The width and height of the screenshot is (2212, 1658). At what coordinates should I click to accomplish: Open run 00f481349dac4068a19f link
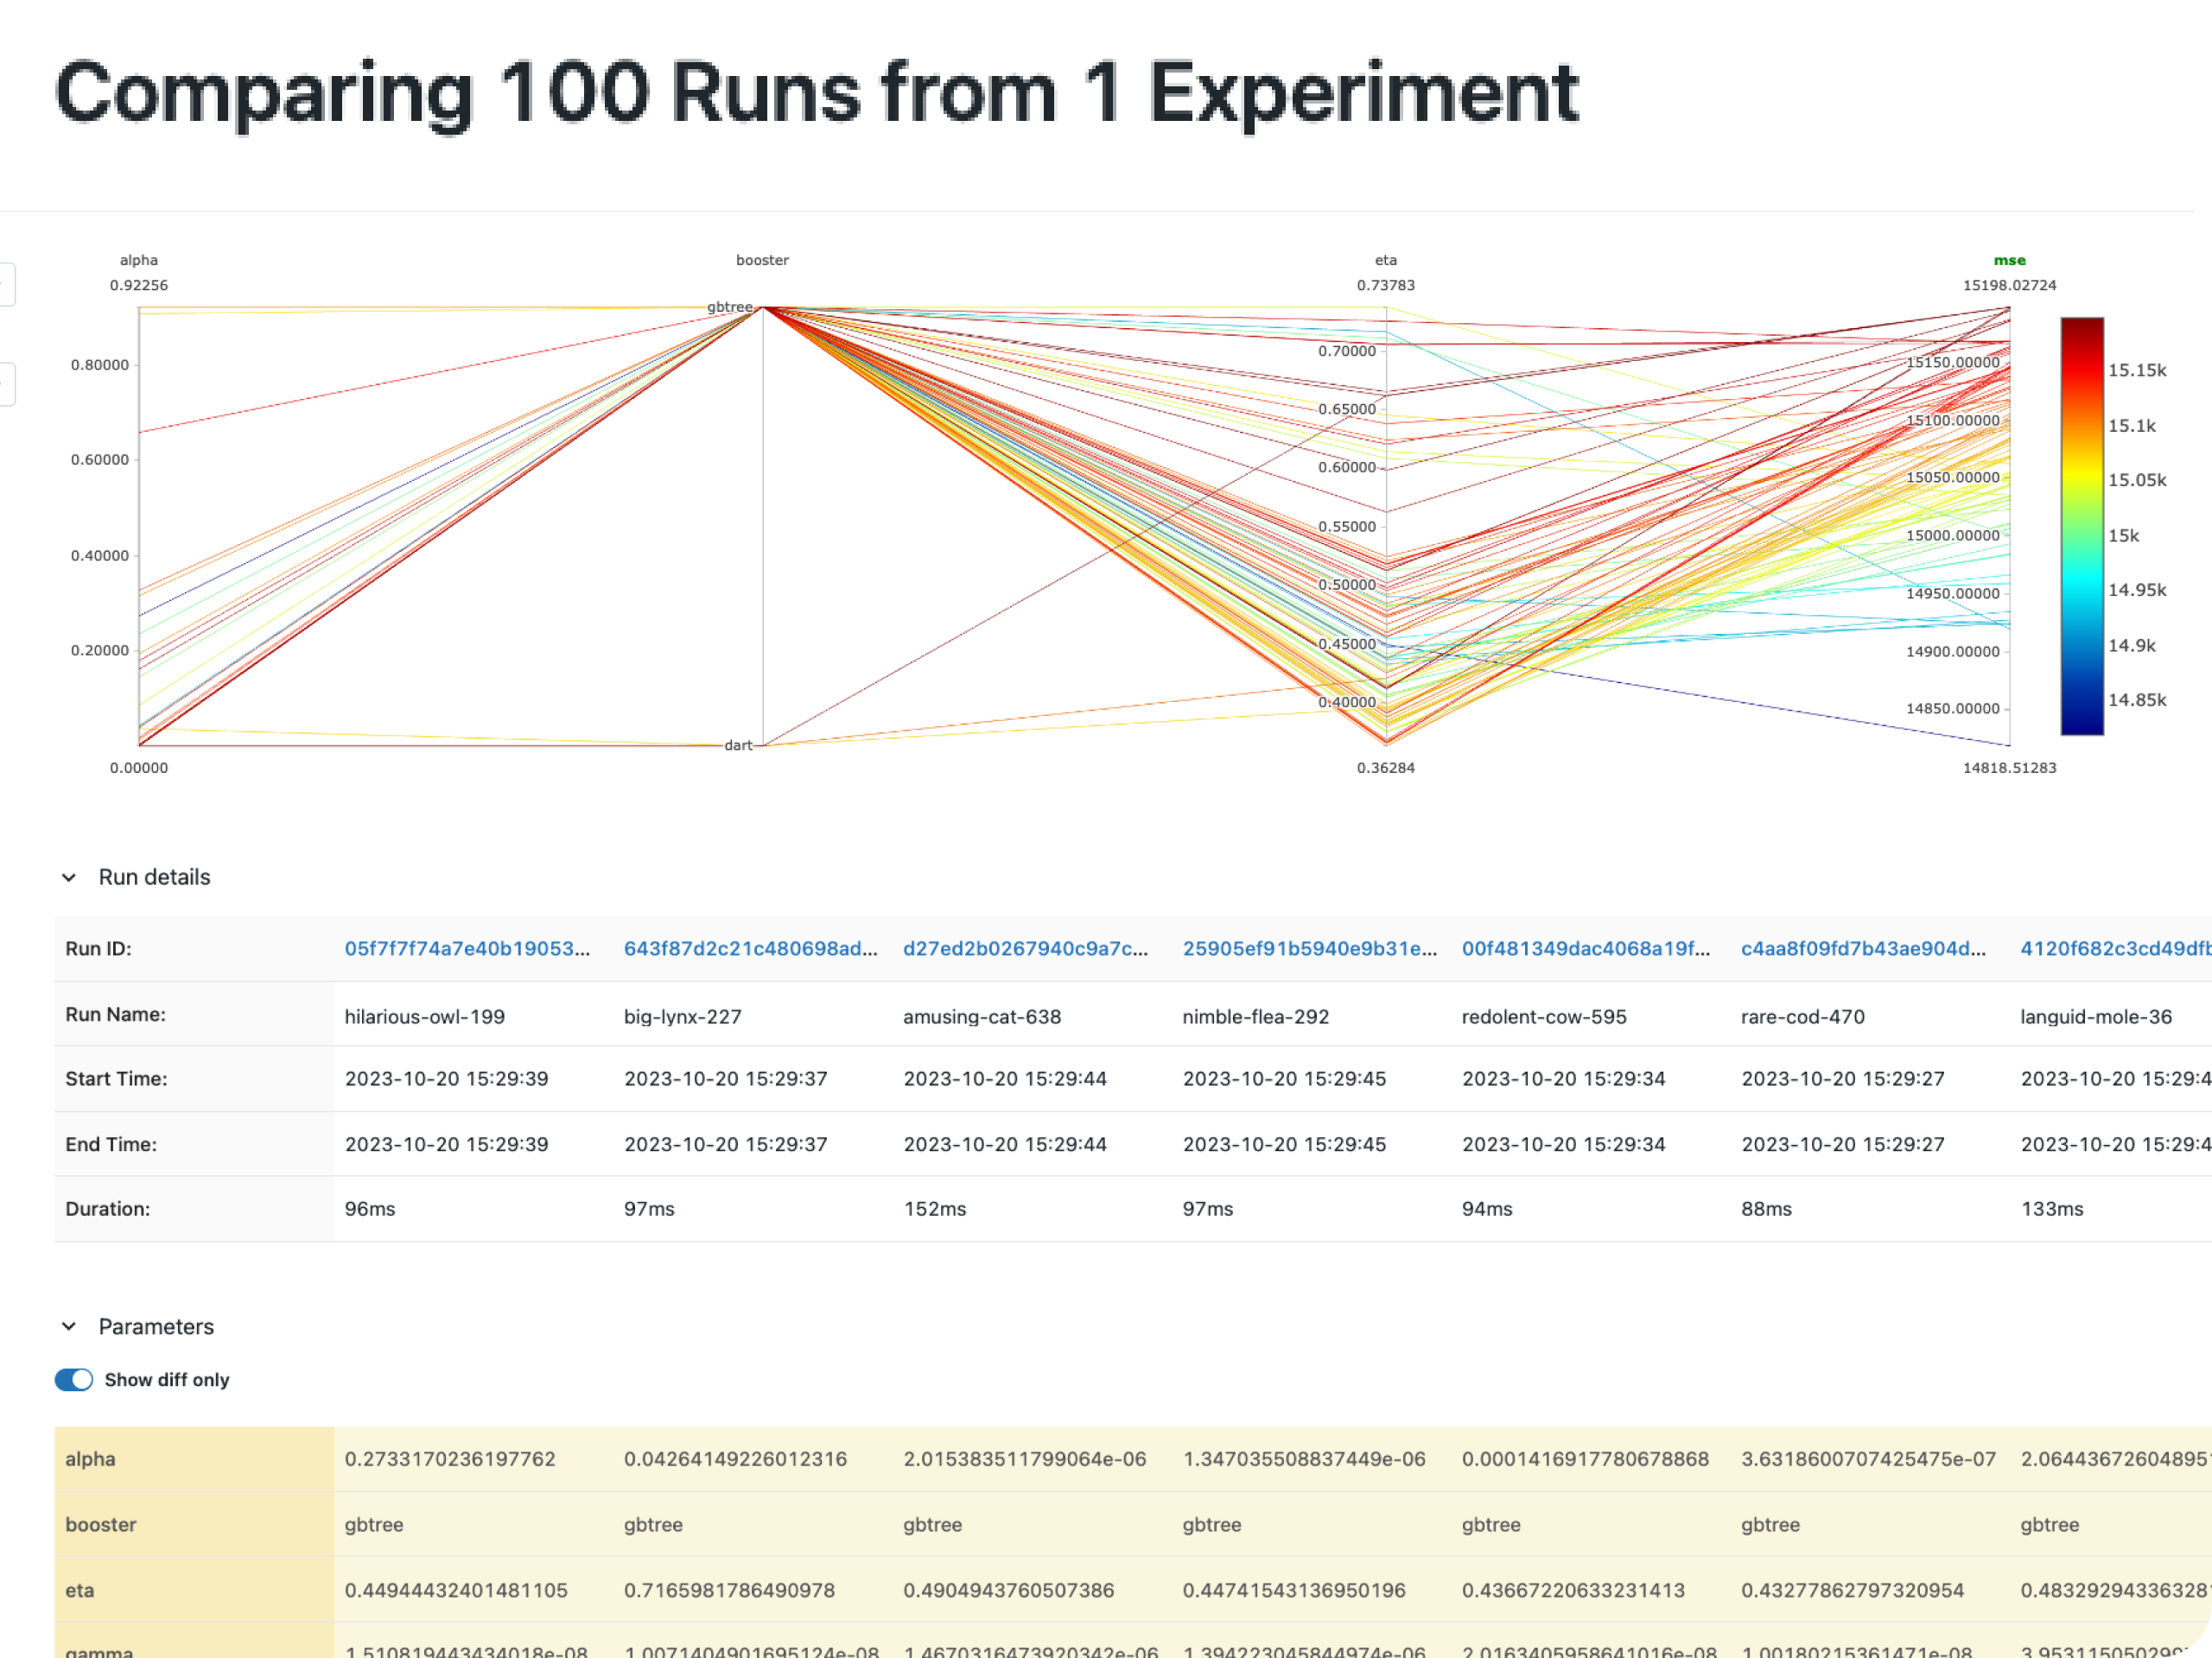pyautogui.click(x=1586, y=948)
